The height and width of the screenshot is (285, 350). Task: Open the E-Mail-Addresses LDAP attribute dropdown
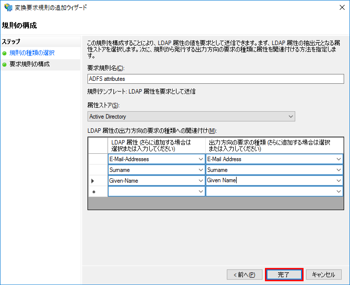201,159
